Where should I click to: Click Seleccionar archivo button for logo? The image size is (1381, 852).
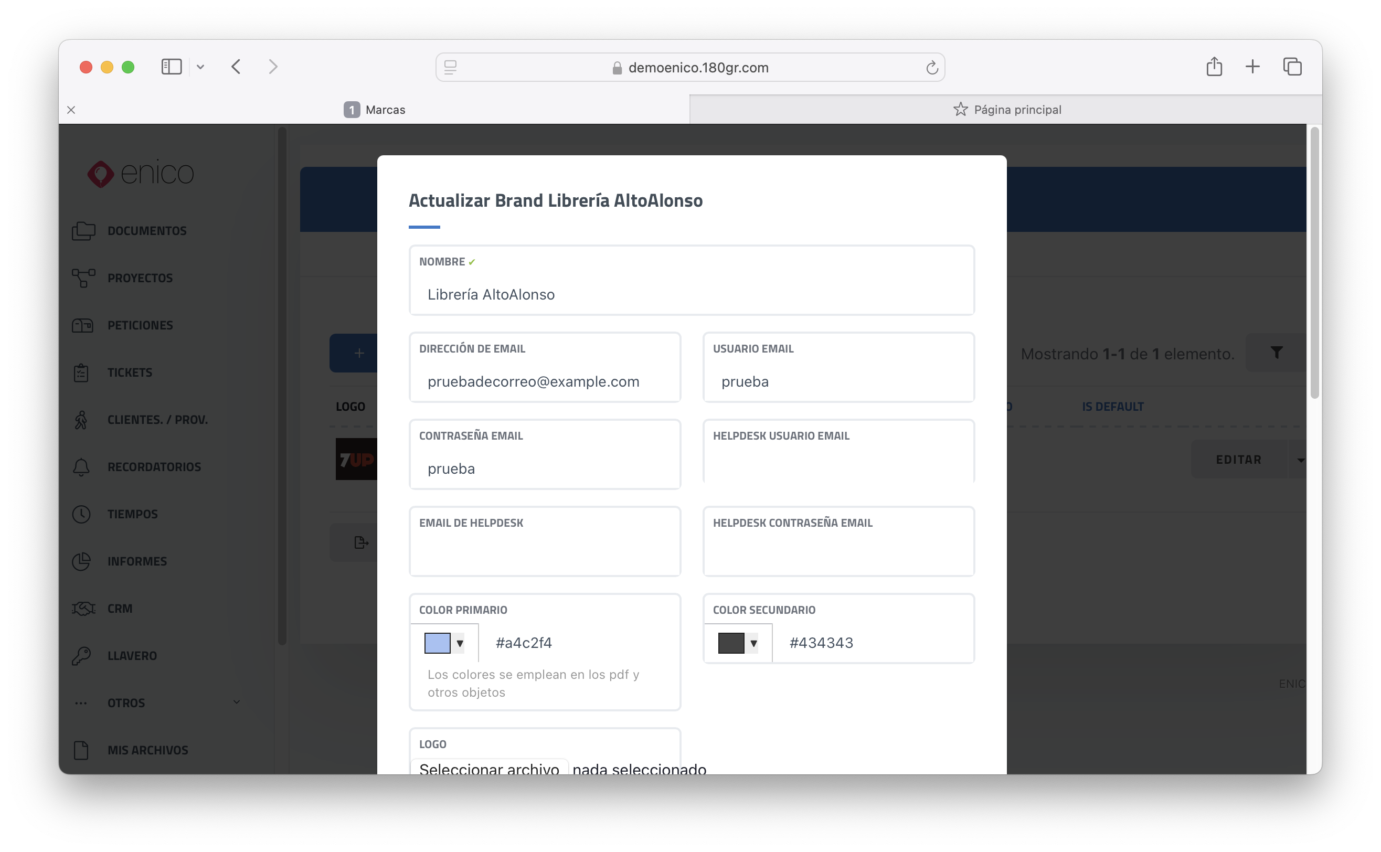[x=488, y=769]
